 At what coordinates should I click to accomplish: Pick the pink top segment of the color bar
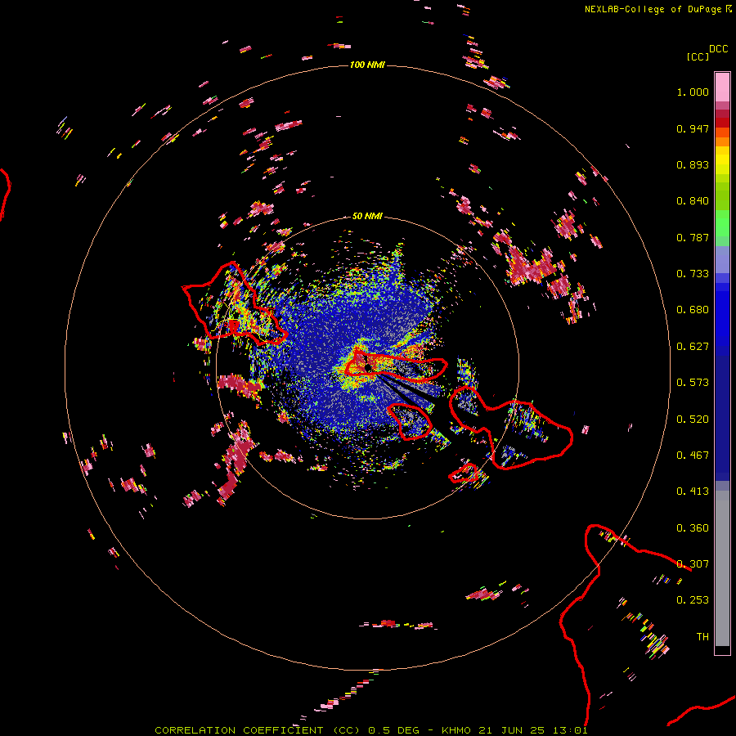722,87
